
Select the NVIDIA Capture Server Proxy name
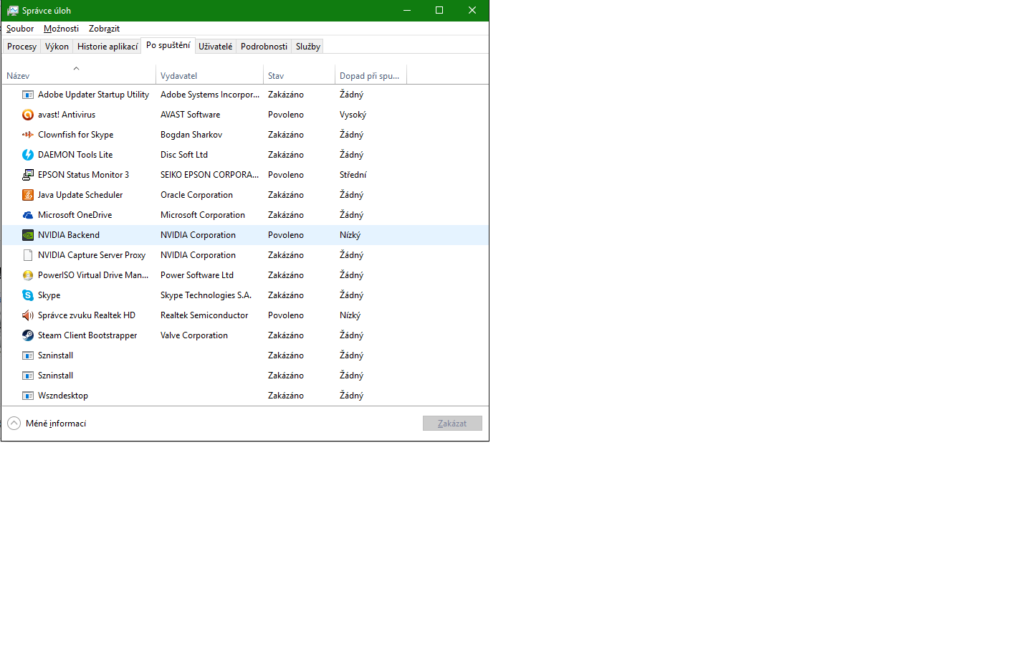(92, 255)
